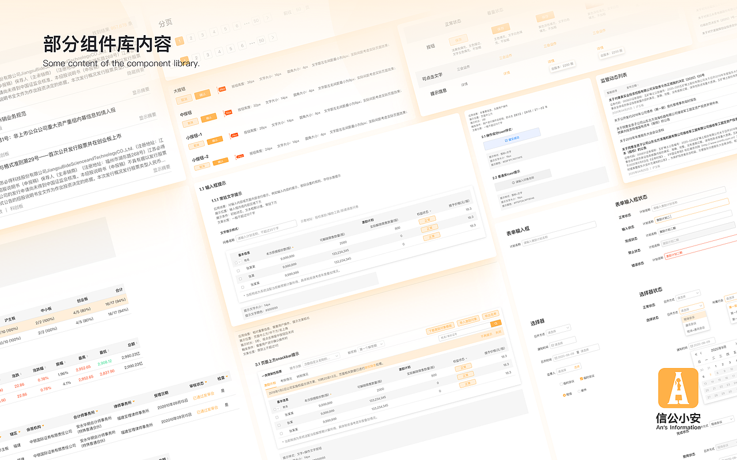Switch to the 销售情况 tab
737x460 pixels.
303,374
